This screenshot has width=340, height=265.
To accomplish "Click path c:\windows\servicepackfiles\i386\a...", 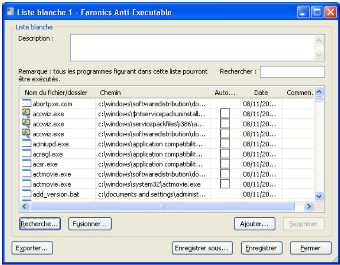I will pos(151,124).
